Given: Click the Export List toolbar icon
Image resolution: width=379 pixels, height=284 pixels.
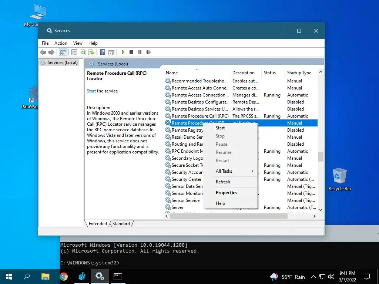Looking at the screenshot, I should point(91,52).
